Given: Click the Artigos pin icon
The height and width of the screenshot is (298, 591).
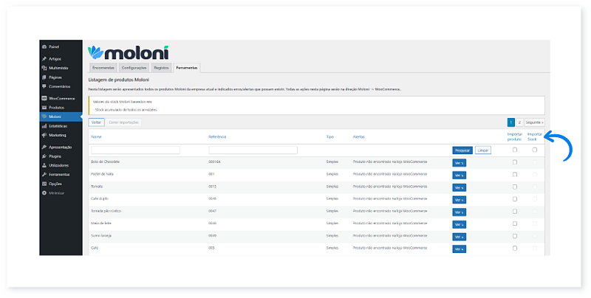Looking at the screenshot, I should click(44, 59).
